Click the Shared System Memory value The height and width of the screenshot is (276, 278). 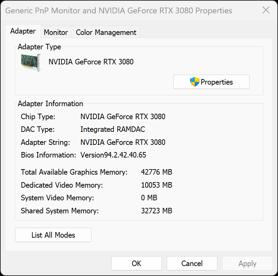(156, 211)
